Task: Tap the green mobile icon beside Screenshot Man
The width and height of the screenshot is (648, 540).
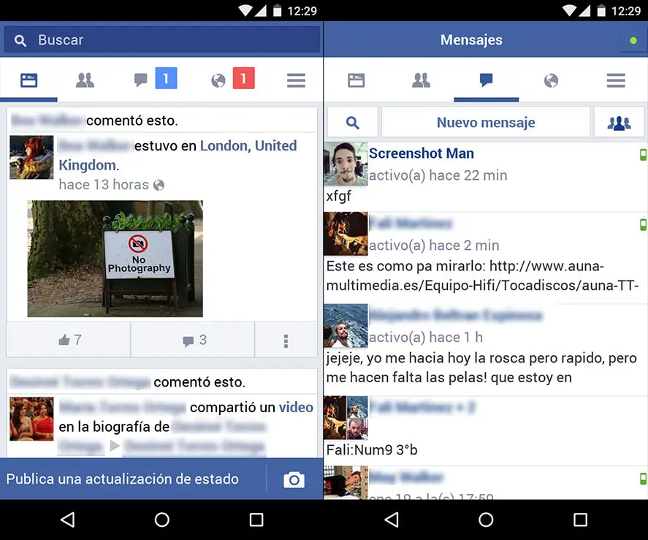Action: pos(644,155)
